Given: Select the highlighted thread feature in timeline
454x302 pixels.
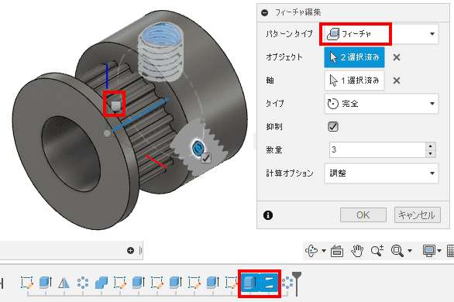Looking at the screenshot, I should click(x=269, y=283).
